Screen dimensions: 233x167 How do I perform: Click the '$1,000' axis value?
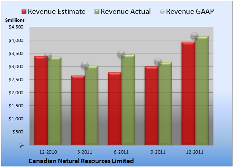point(16,119)
